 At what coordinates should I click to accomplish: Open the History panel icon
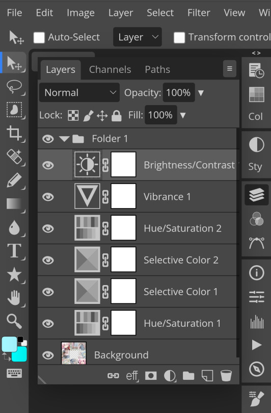[x=256, y=70]
